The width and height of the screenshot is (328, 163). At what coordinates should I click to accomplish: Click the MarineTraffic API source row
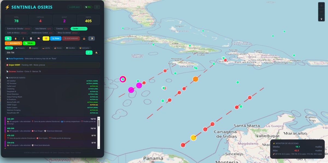(52, 102)
